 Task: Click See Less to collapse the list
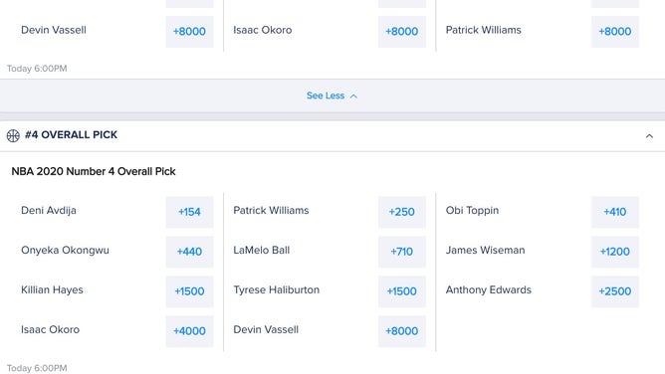(326, 95)
